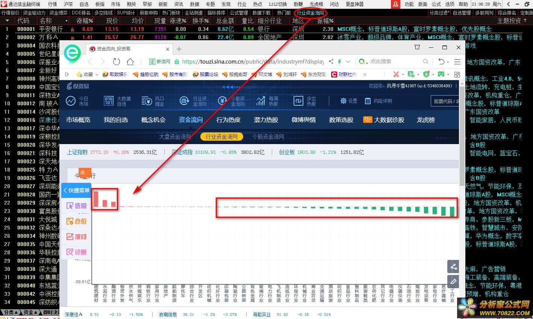The image size is (533, 319).
Task: Switch to 行为热度 tab
Action: (229, 120)
